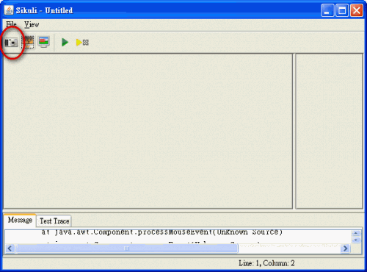The width and height of the screenshot is (367, 272).
Task: Click inside the empty script editor area
Action: pos(148,131)
